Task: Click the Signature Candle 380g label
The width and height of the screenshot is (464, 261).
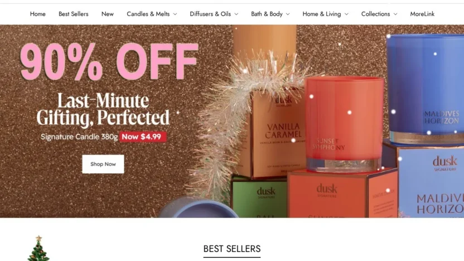Action: tap(79, 137)
